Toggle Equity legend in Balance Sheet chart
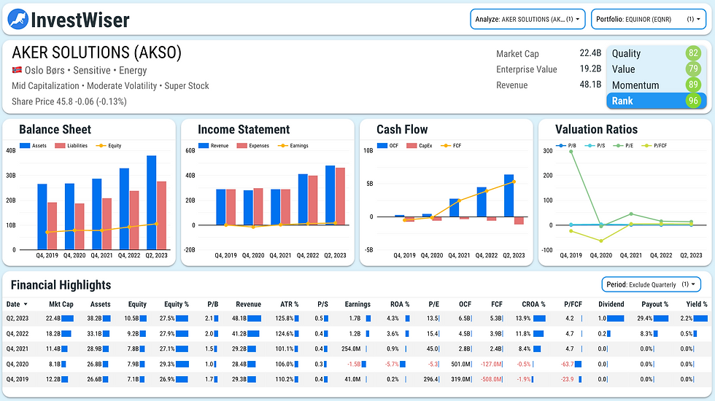This screenshot has height=401, width=715. pos(109,146)
